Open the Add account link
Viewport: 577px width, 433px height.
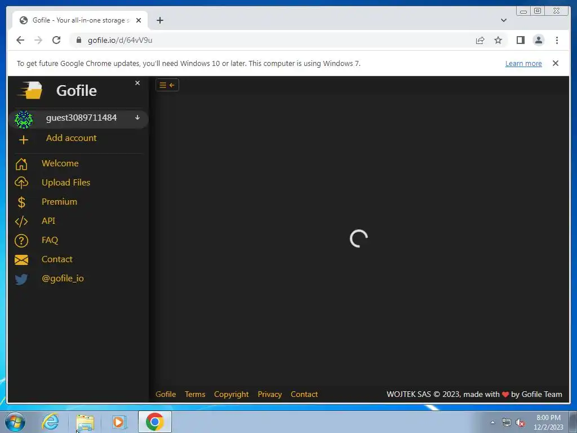(72, 138)
